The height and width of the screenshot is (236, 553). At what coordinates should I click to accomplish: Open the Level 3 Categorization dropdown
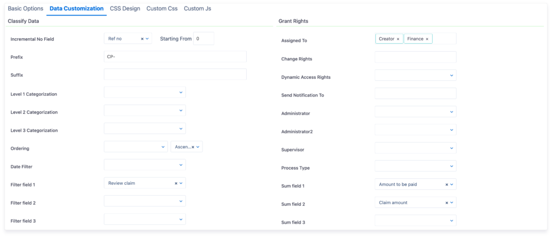(x=145, y=128)
